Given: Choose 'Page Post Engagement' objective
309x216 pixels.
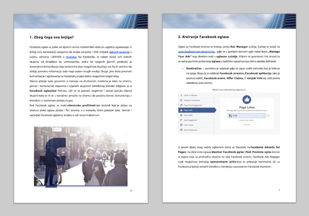Looking at the screenshot, I should click(x=196, y=105).
